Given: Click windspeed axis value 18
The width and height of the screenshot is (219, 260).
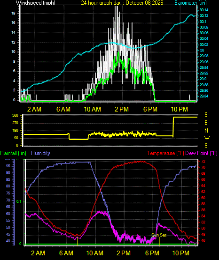Looking at the screenshot, I should [13, 14].
